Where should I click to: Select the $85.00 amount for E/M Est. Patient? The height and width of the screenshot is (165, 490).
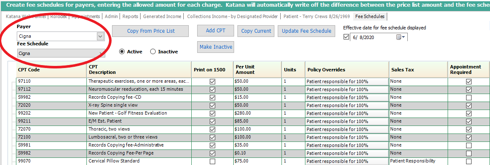[x=258, y=121]
